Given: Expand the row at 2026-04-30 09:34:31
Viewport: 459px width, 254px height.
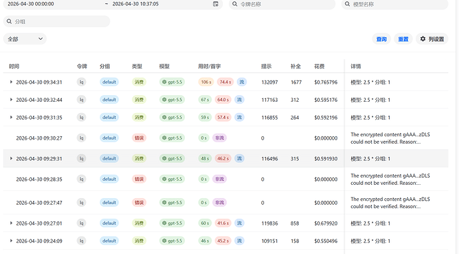Looking at the screenshot, I should point(11,82).
